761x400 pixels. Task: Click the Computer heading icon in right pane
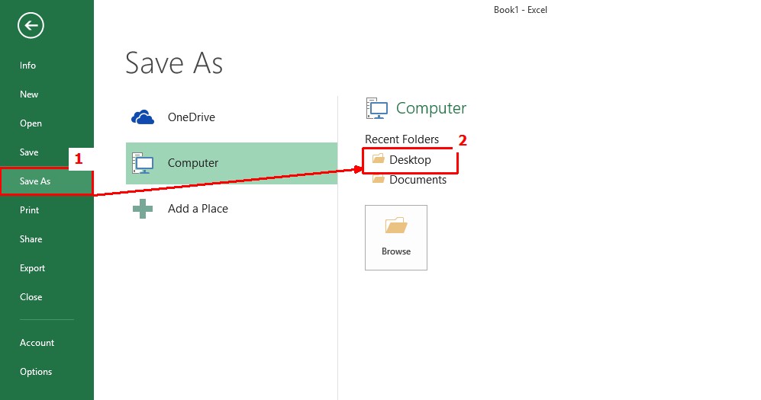click(377, 108)
